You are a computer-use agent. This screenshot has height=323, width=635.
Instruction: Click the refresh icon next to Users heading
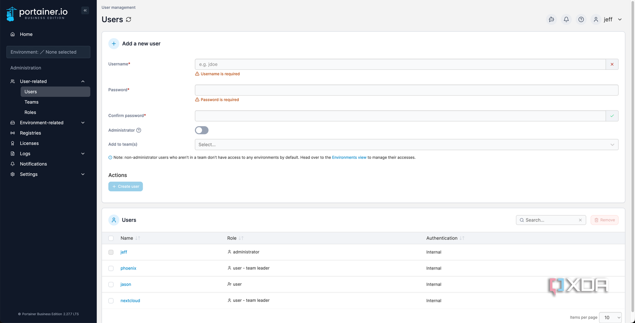tap(129, 19)
